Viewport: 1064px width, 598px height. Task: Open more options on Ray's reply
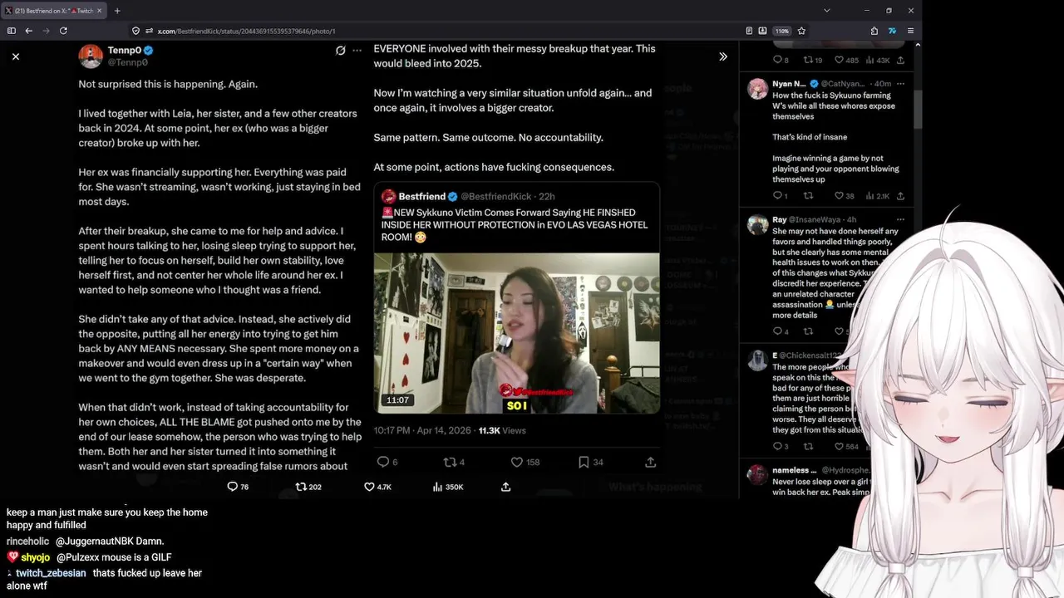(900, 219)
